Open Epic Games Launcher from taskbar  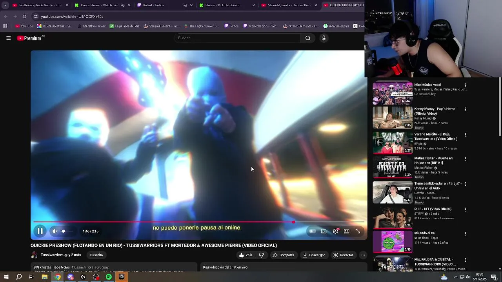pos(122,277)
